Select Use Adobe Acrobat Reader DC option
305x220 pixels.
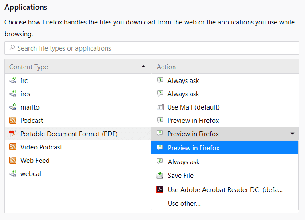tap(225, 190)
